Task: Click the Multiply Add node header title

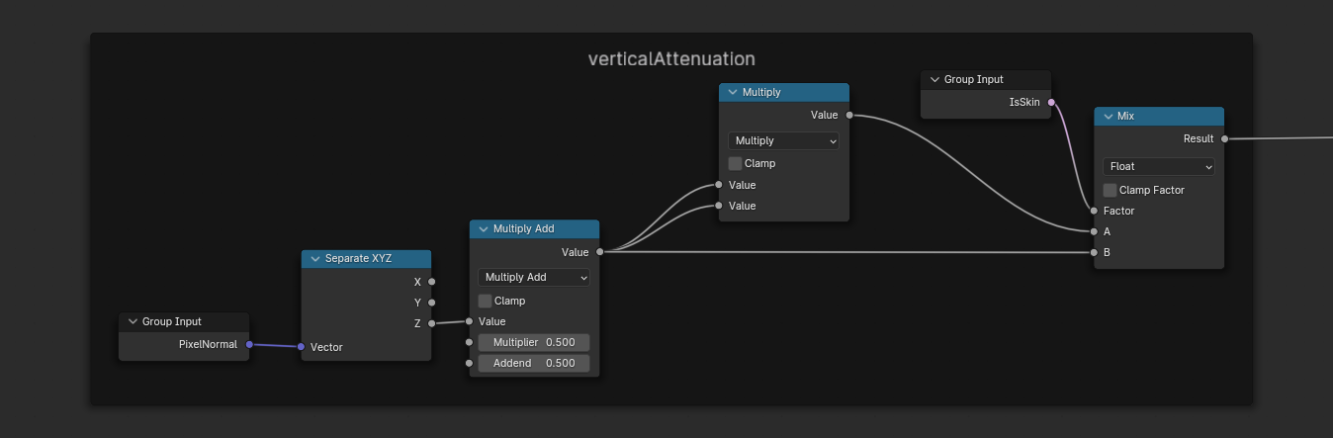Action: (x=523, y=229)
